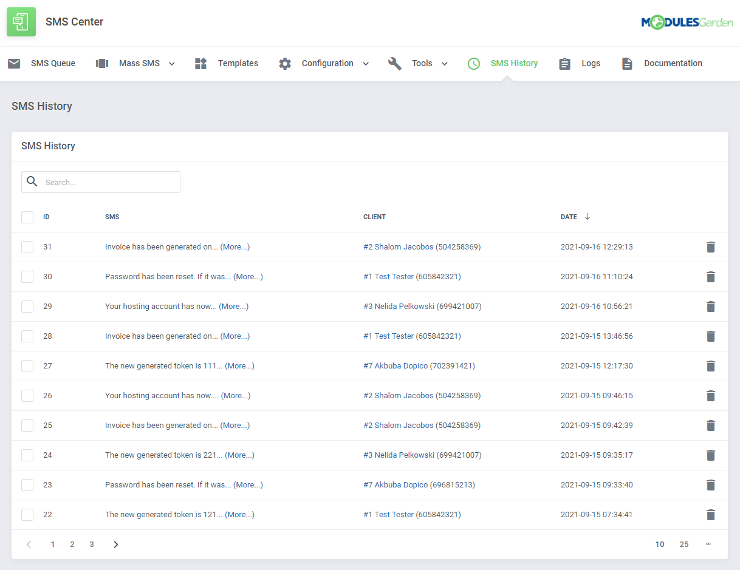This screenshot has width=740, height=570.
Task: Open the Configuration dropdown chevron
Action: [x=366, y=63]
